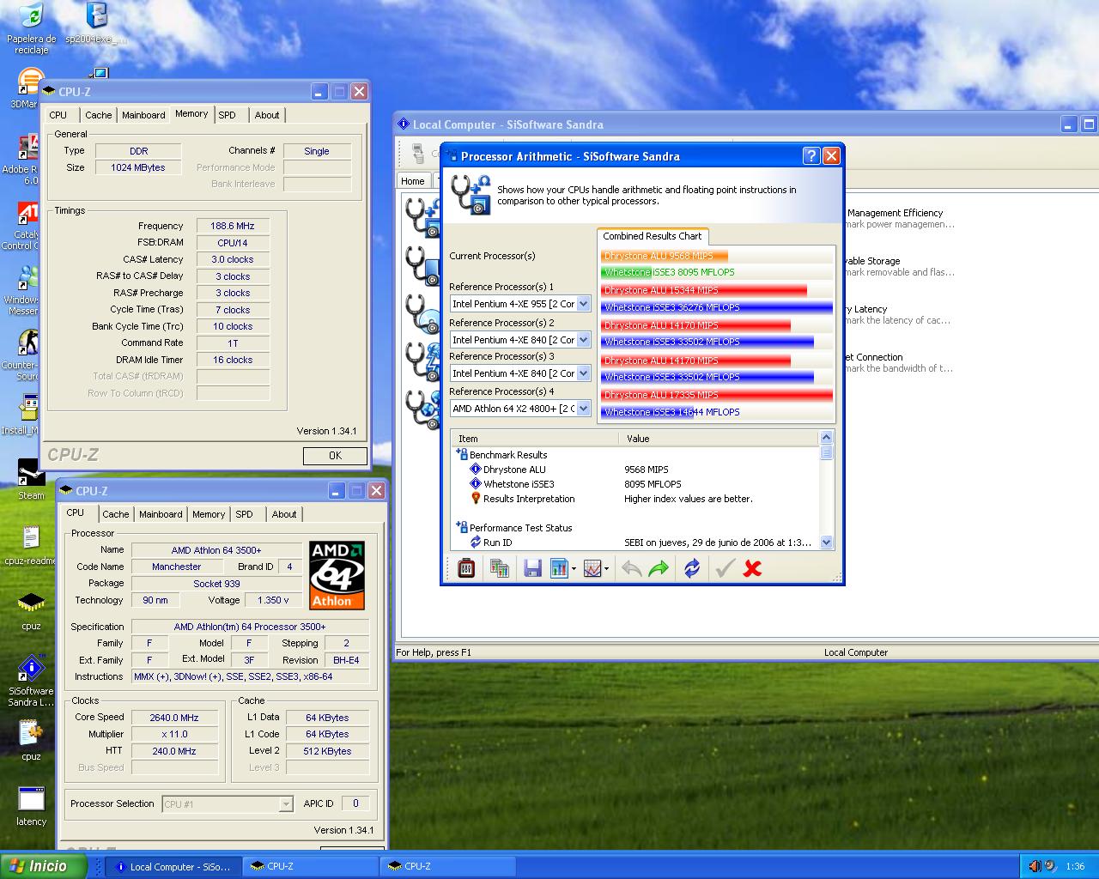Screen dimensions: 1099x879
Task: Click the blue refresh arrows icon
Action: (x=692, y=568)
